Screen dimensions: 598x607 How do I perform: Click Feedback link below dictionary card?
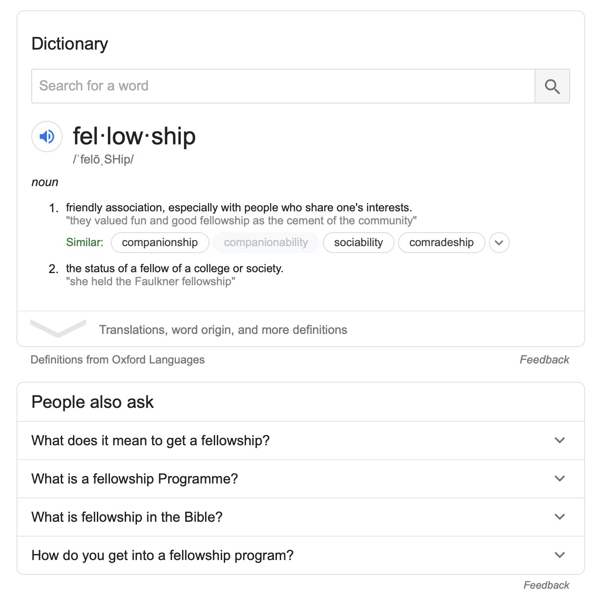(x=544, y=360)
